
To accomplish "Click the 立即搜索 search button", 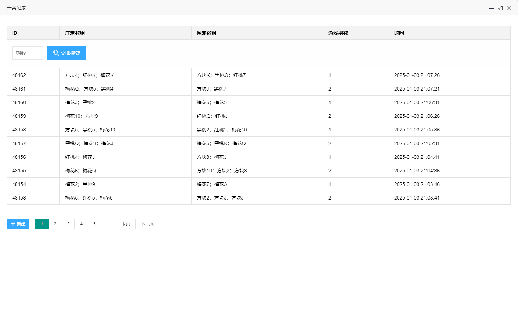I will [66, 53].
